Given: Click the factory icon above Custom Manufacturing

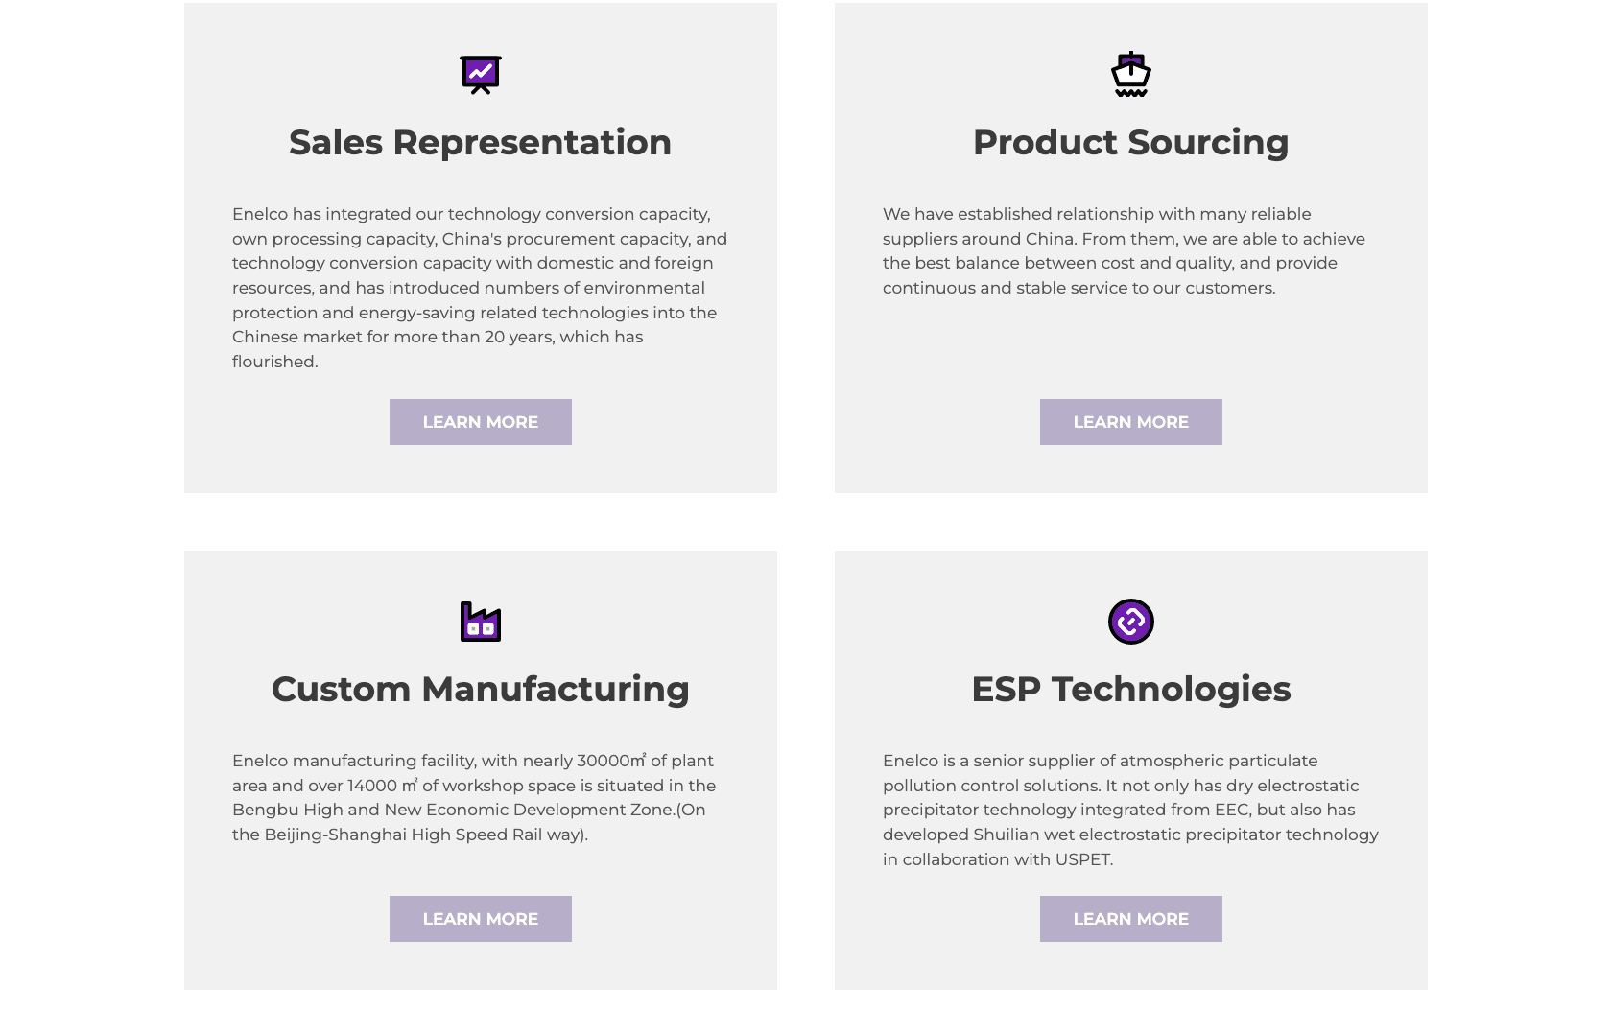Looking at the screenshot, I should pyautogui.click(x=480, y=622).
